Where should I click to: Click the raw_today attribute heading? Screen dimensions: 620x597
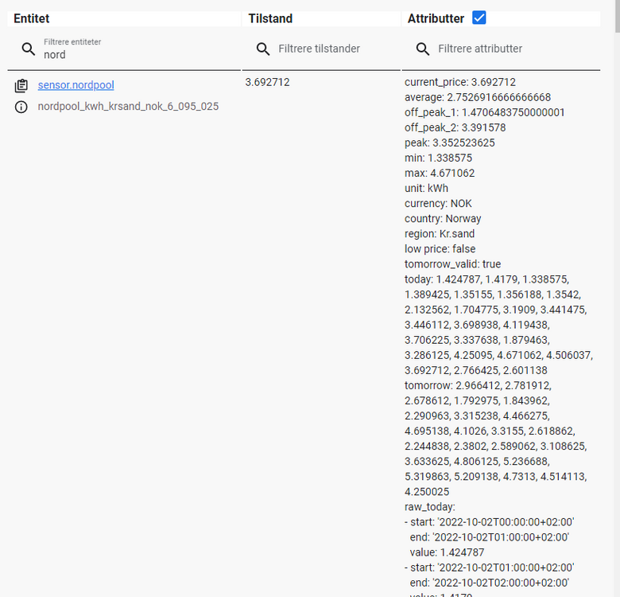click(430, 506)
